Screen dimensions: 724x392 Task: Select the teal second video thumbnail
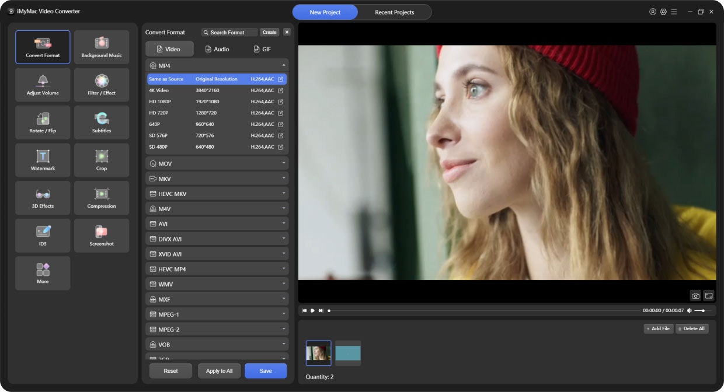348,353
